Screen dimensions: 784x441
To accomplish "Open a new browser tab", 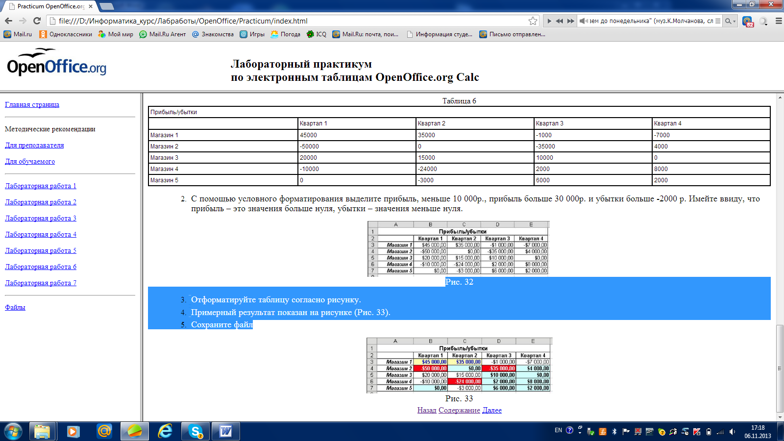I will pyautogui.click(x=107, y=6).
